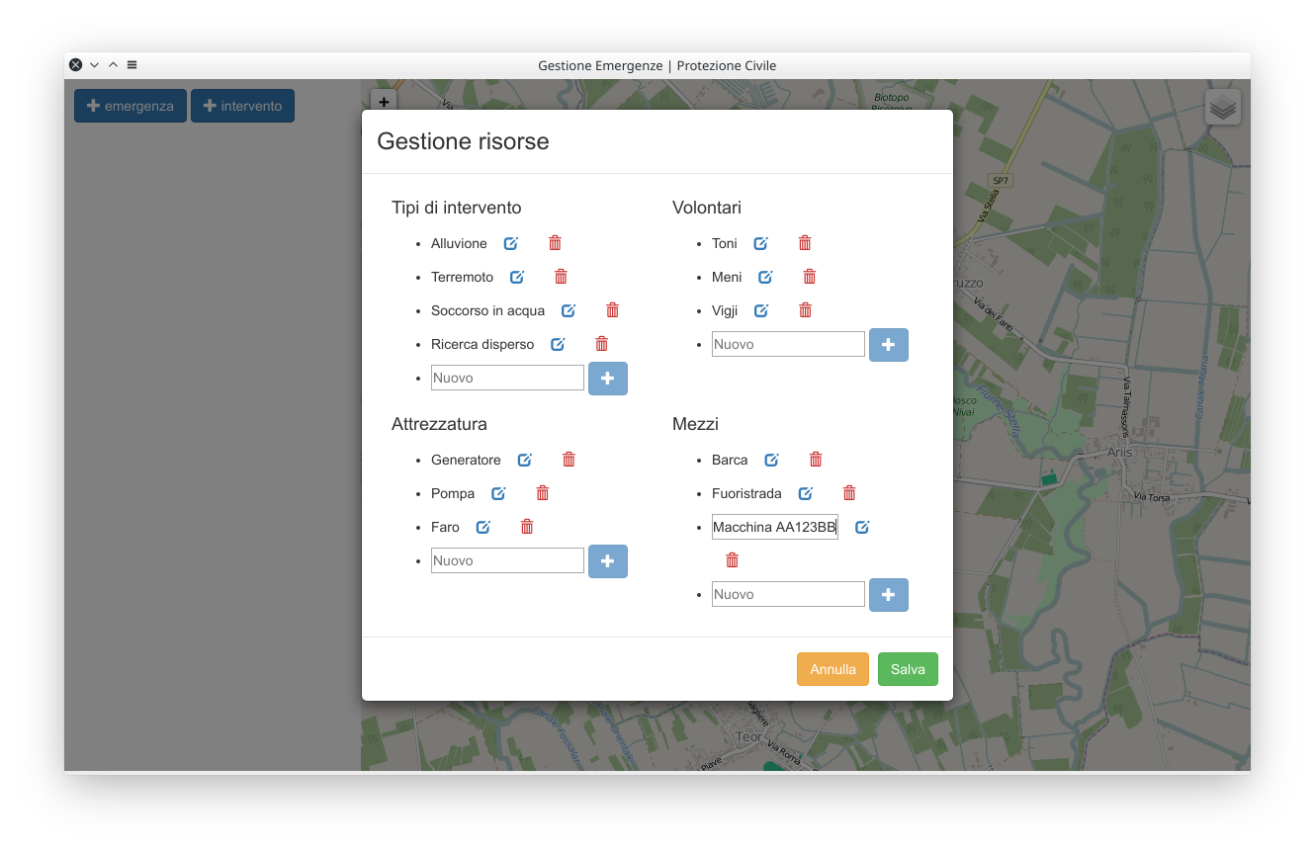
Task: Edit the Barca vehicle
Action: [x=772, y=460]
